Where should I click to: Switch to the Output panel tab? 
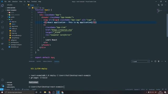(39, 61)
